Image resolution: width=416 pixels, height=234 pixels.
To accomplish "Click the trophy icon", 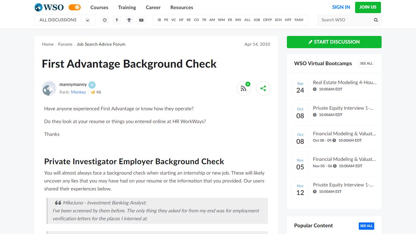I will point(129,20).
